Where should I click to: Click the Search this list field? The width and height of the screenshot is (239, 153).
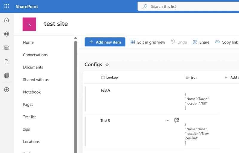188,6
